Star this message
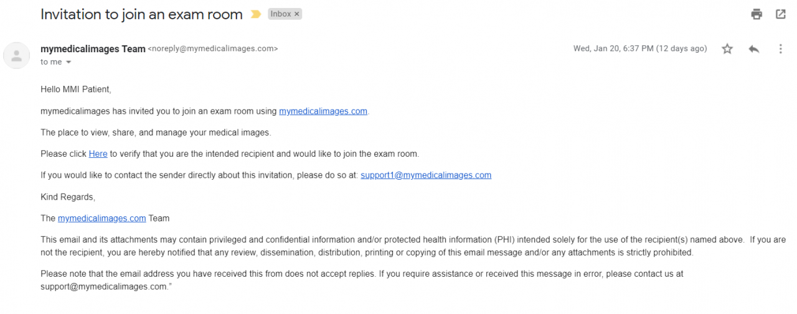 (727, 49)
